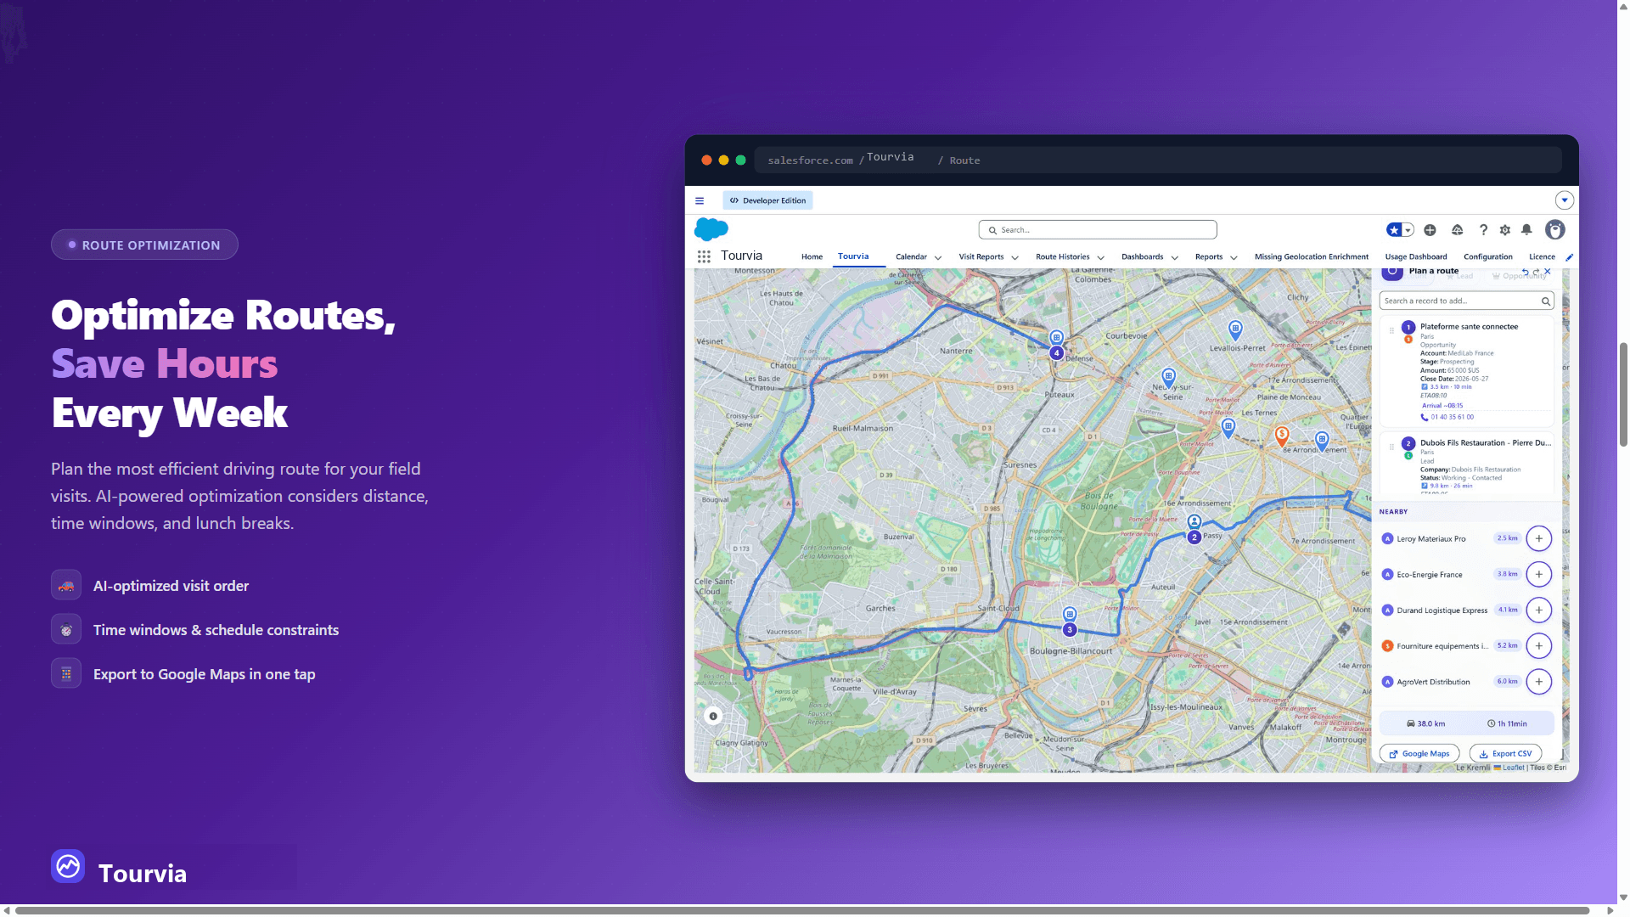Open the Help question mark icon
The height and width of the screenshot is (917, 1630).
1483,230
